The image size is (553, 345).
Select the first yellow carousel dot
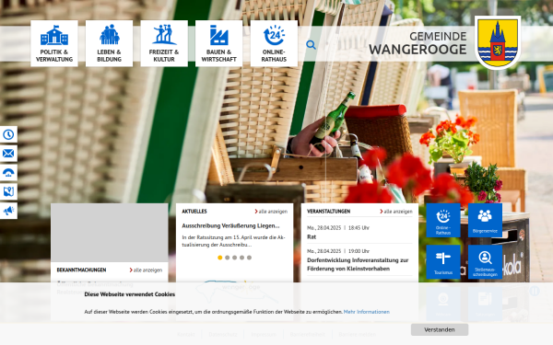pos(220,258)
